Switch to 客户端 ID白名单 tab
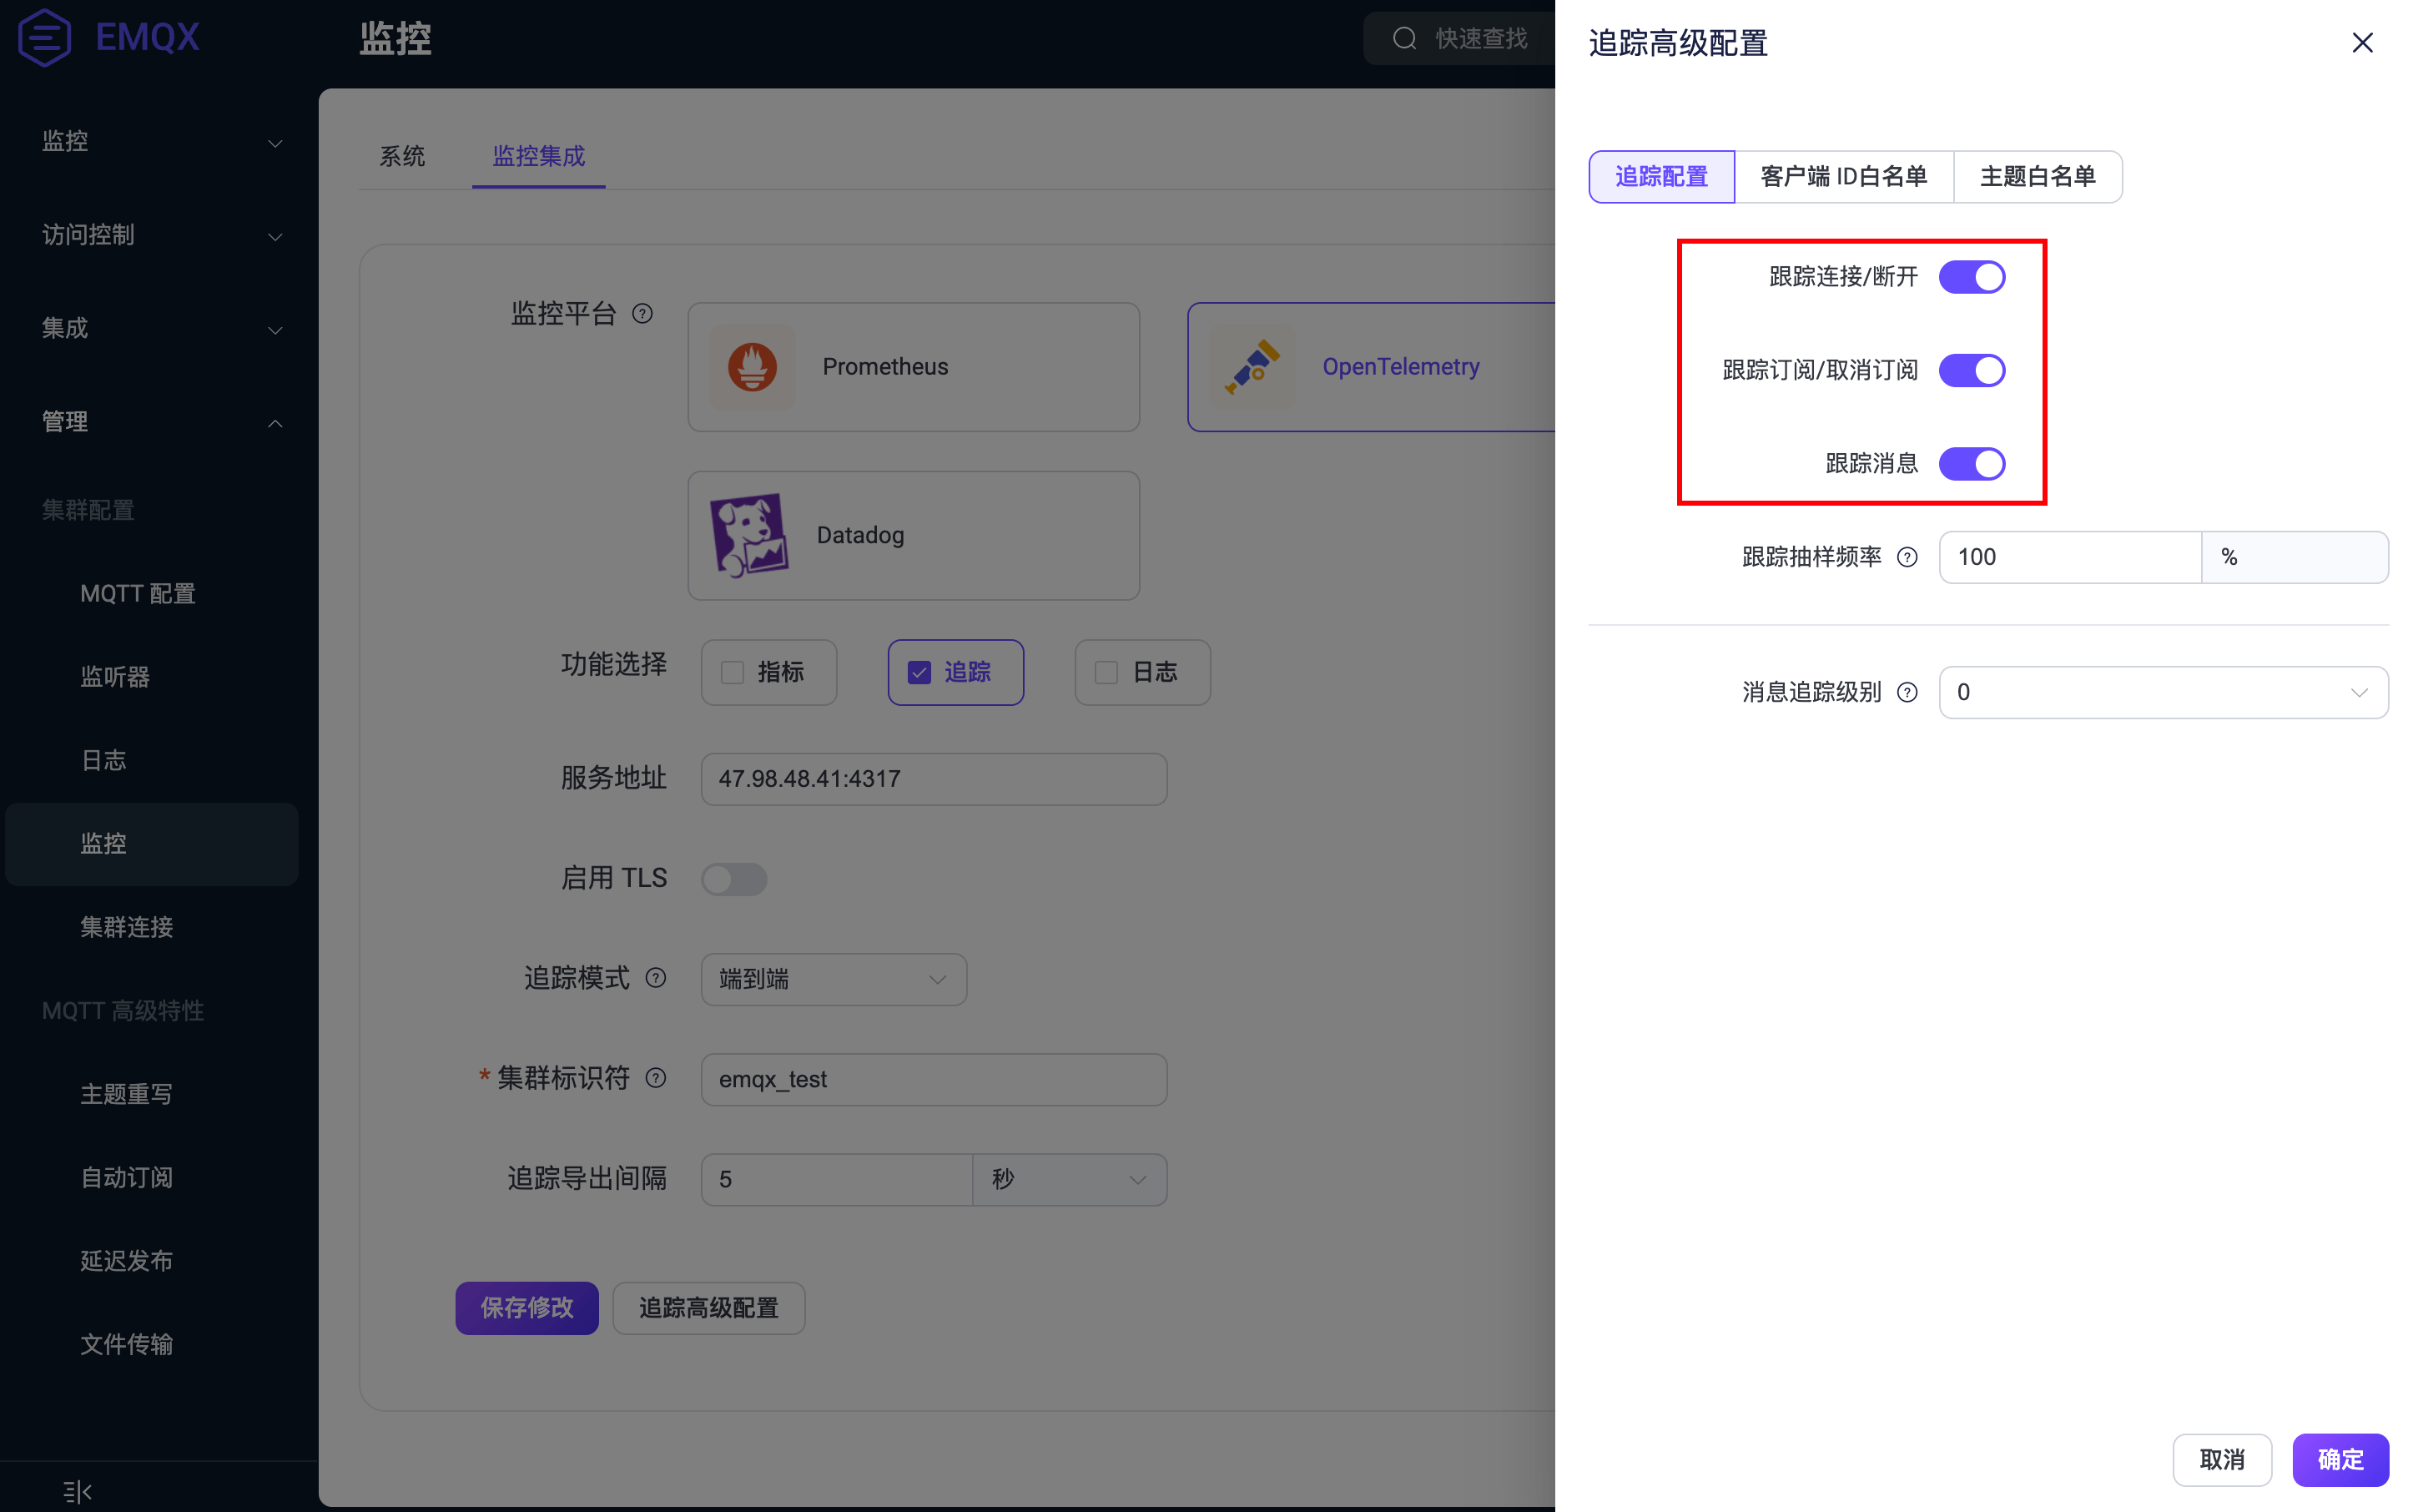Screen dimensions: 2413x1512 (1843, 177)
